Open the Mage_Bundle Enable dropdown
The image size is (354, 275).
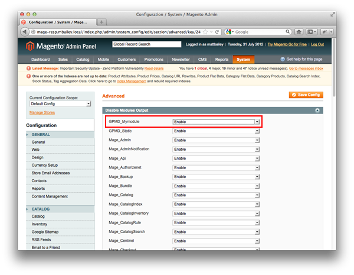pos(216,186)
